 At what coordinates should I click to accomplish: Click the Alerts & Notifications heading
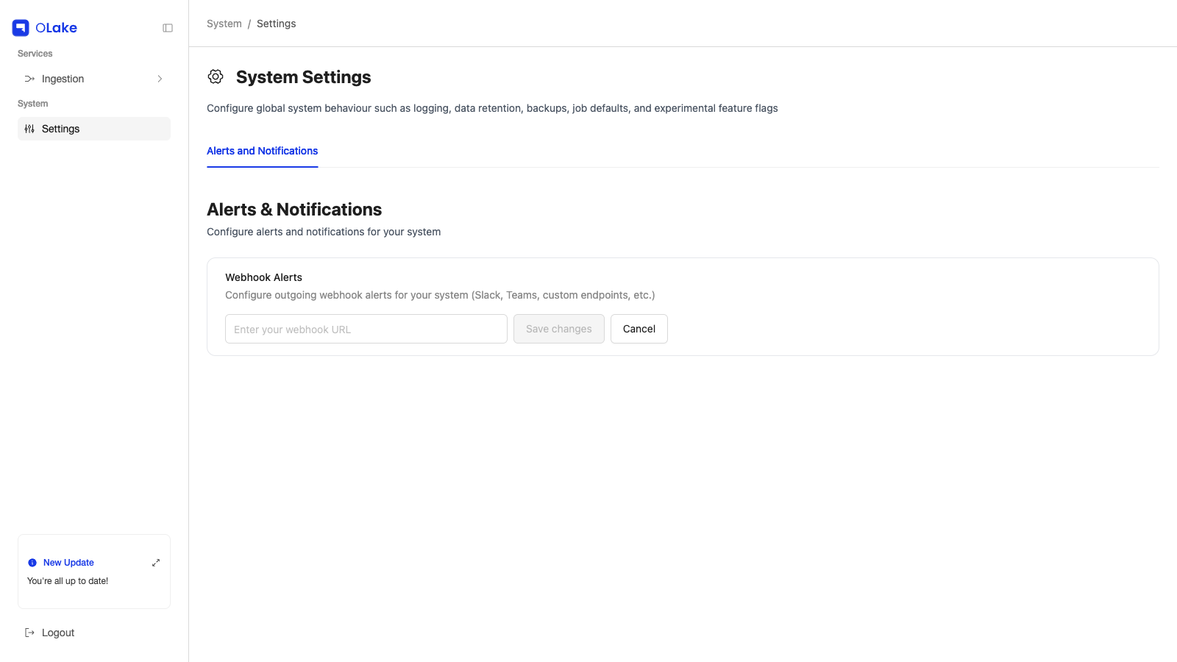(x=294, y=210)
